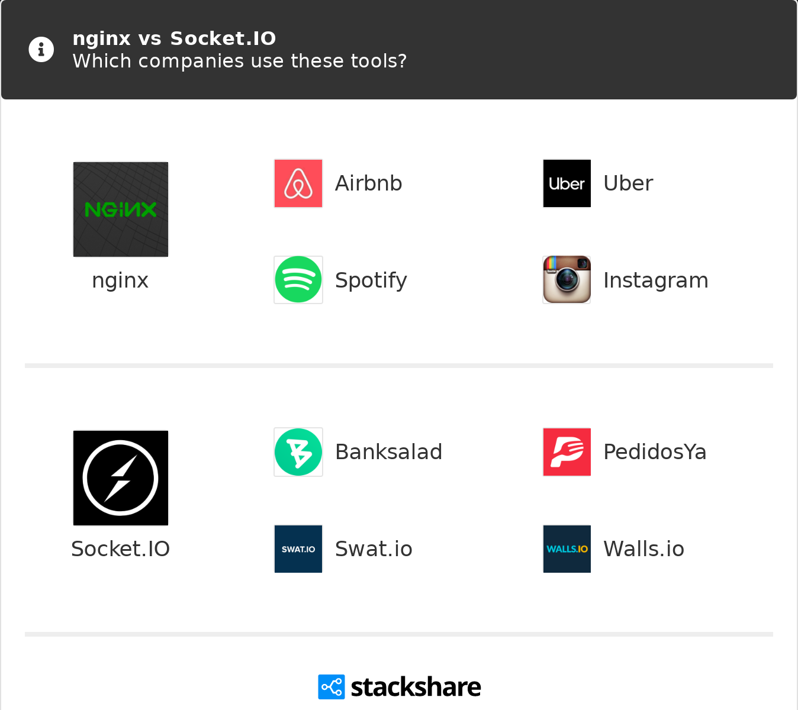This screenshot has height=710, width=798.
Task: Click the Instagram company name
Action: (x=655, y=280)
